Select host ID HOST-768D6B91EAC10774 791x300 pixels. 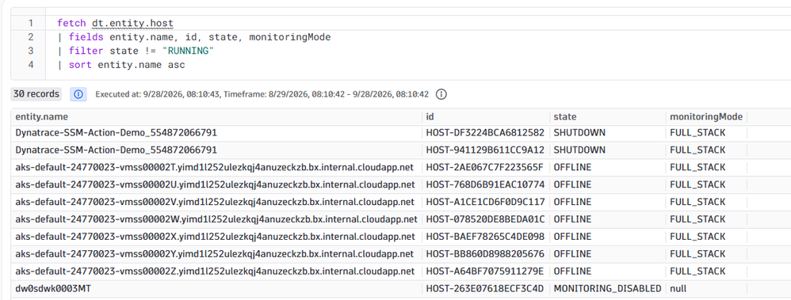[x=485, y=184]
